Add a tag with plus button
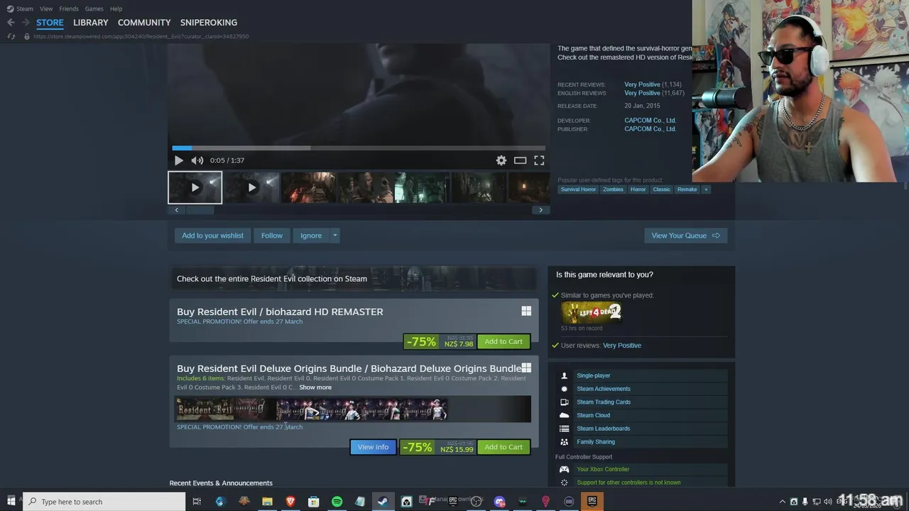Screen dimensions: 909x511 click(x=706, y=189)
